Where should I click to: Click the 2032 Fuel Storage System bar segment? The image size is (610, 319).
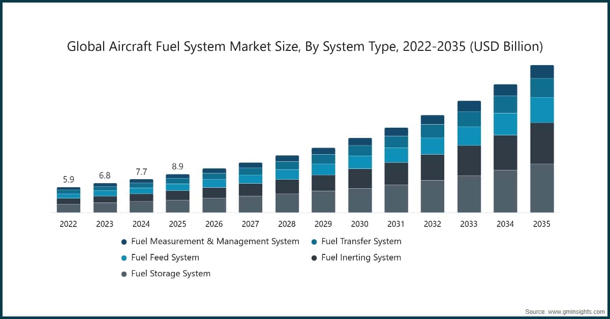pos(433,196)
